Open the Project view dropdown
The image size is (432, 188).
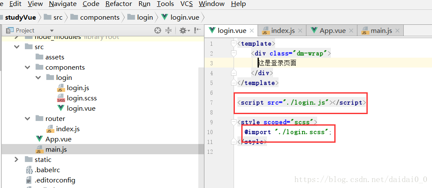[52, 30]
